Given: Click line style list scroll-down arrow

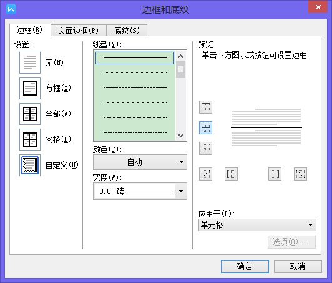Looking at the screenshot, I should [x=180, y=135].
